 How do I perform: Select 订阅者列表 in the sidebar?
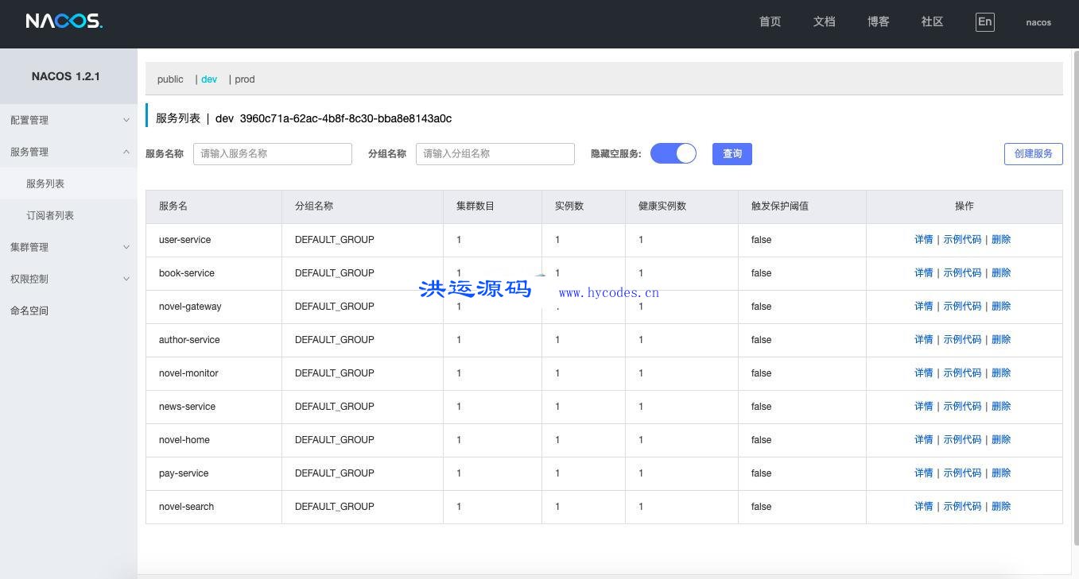coord(68,215)
